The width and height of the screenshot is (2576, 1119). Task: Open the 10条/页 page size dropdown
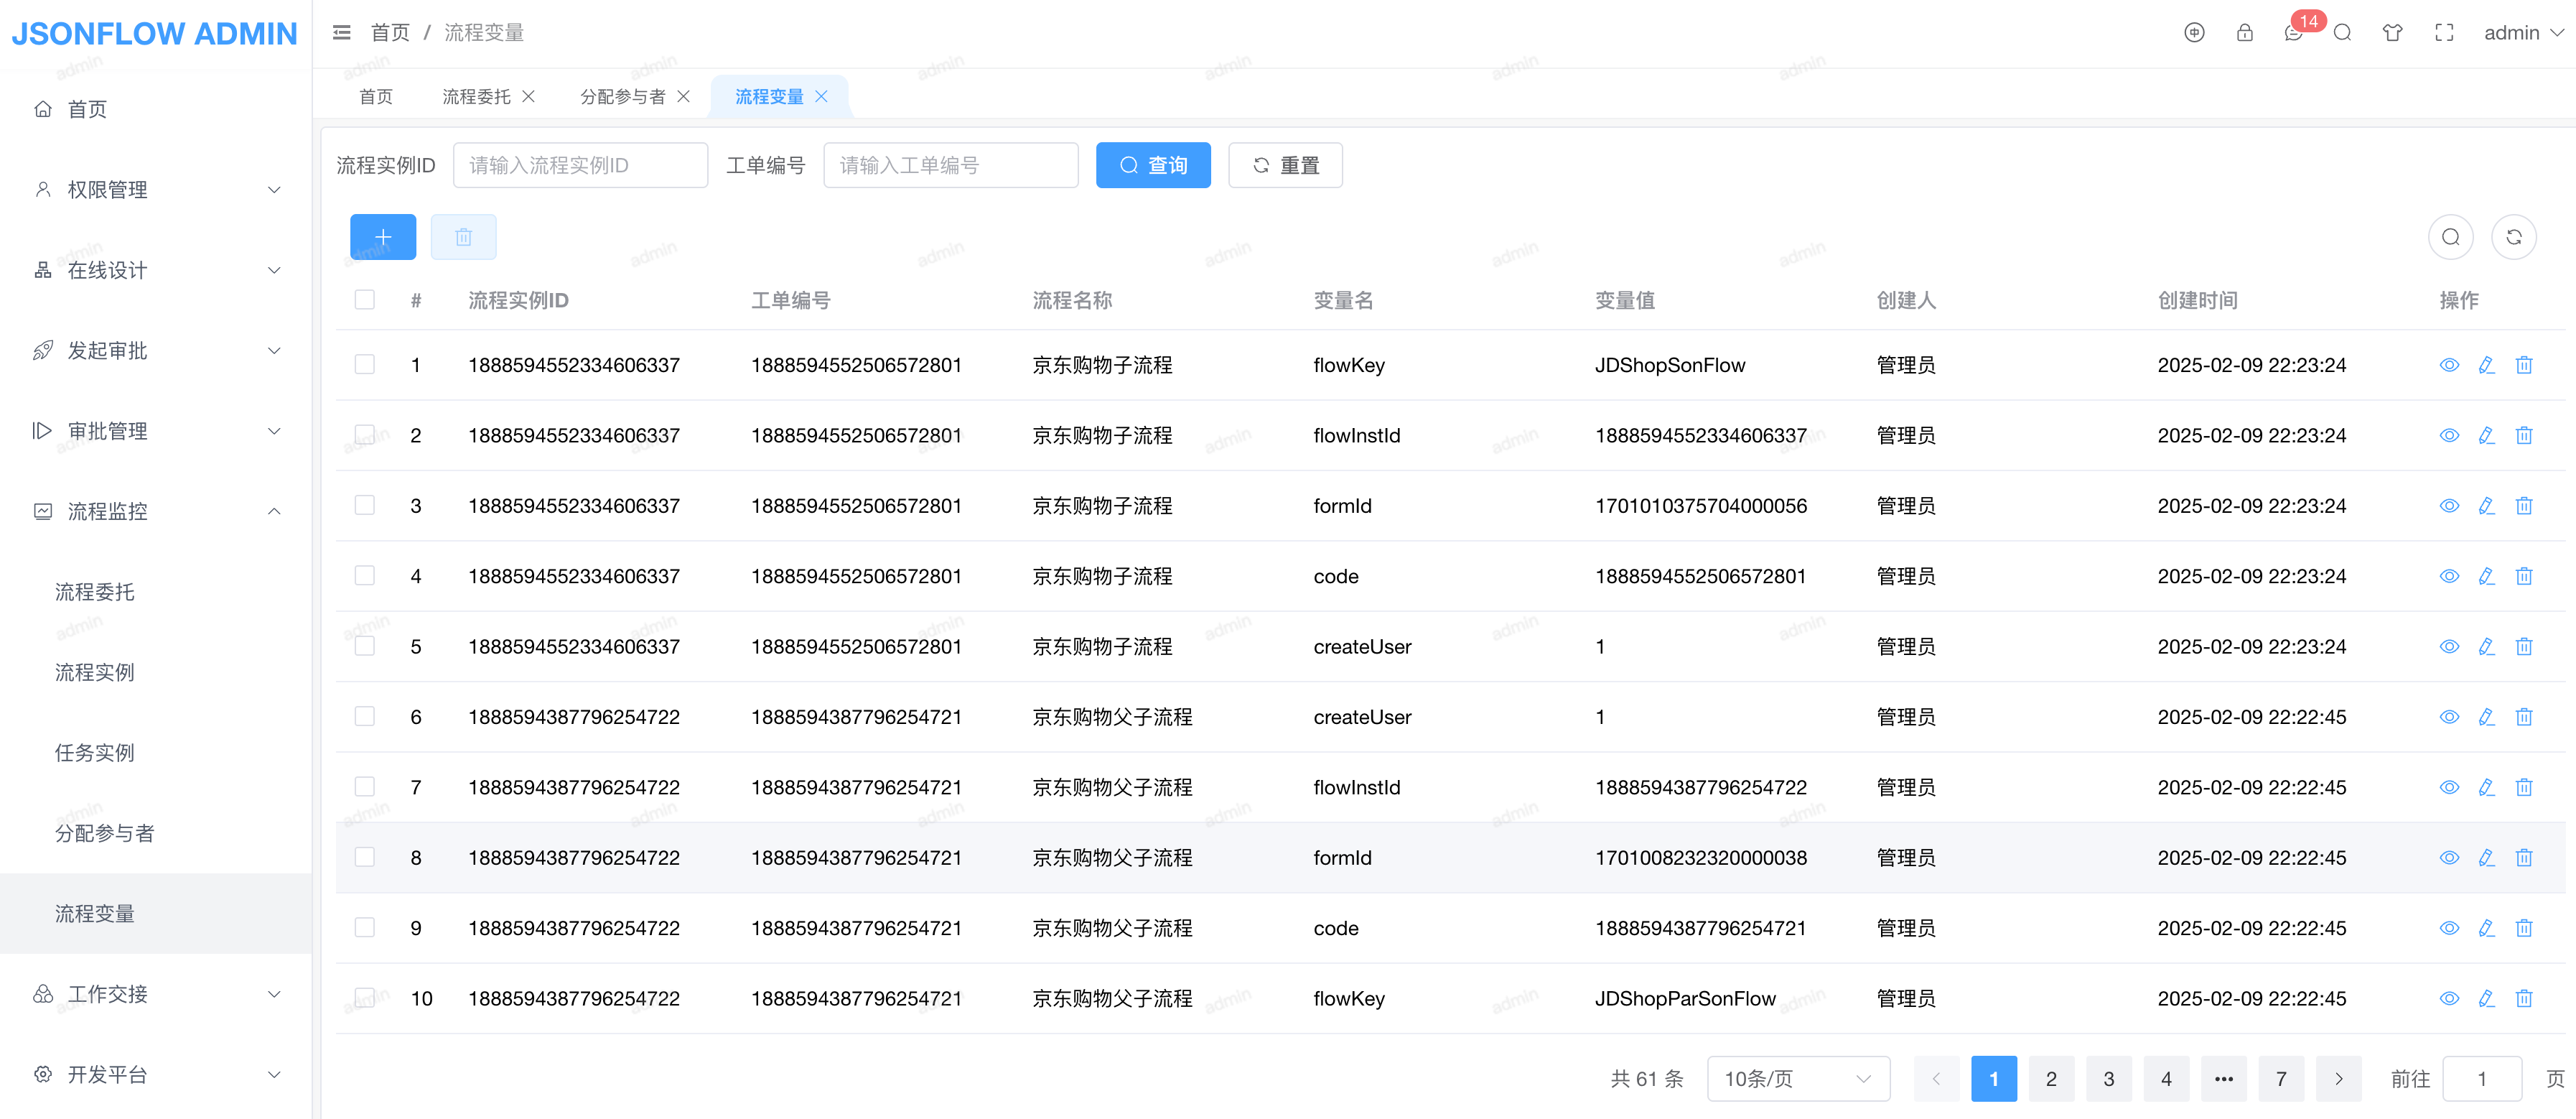click(x=1797, y=1078)
